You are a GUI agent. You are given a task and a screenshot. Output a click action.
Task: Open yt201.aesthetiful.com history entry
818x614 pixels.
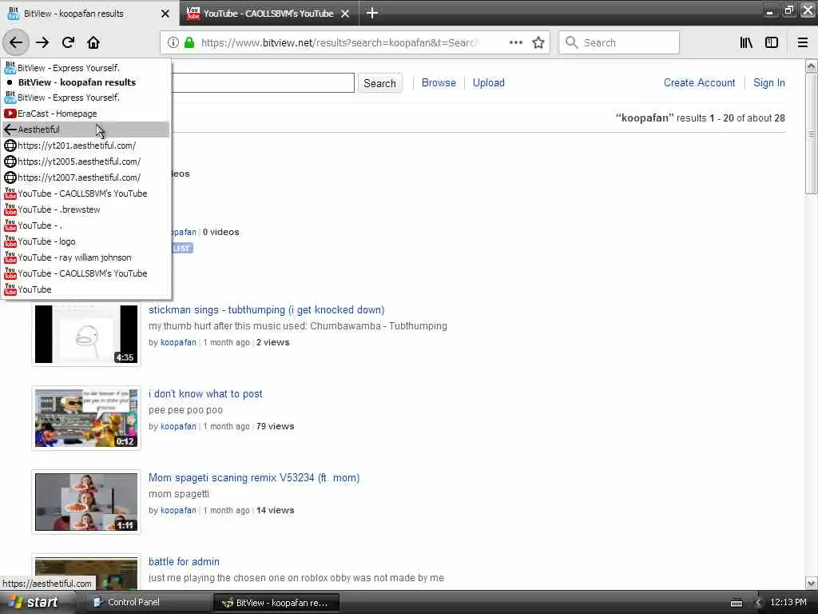[x=86, y=146]
